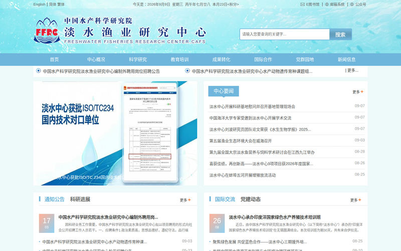Screen dimensions: 401x251
Task: Open 刘波研究员团队论文荣获 news item
Action: [x=260, y=130]
